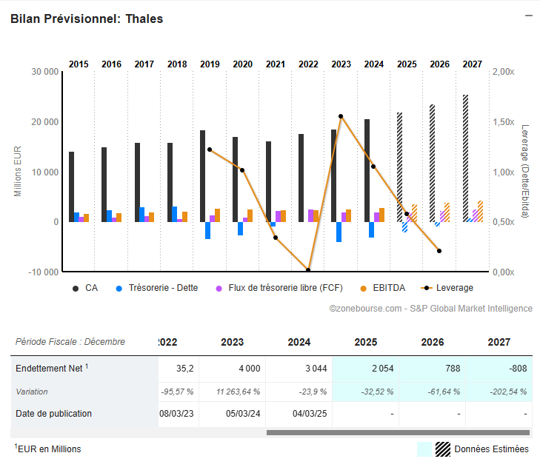
Task: Click the 2021 year label above chart
Action: [x=276, y=64]
